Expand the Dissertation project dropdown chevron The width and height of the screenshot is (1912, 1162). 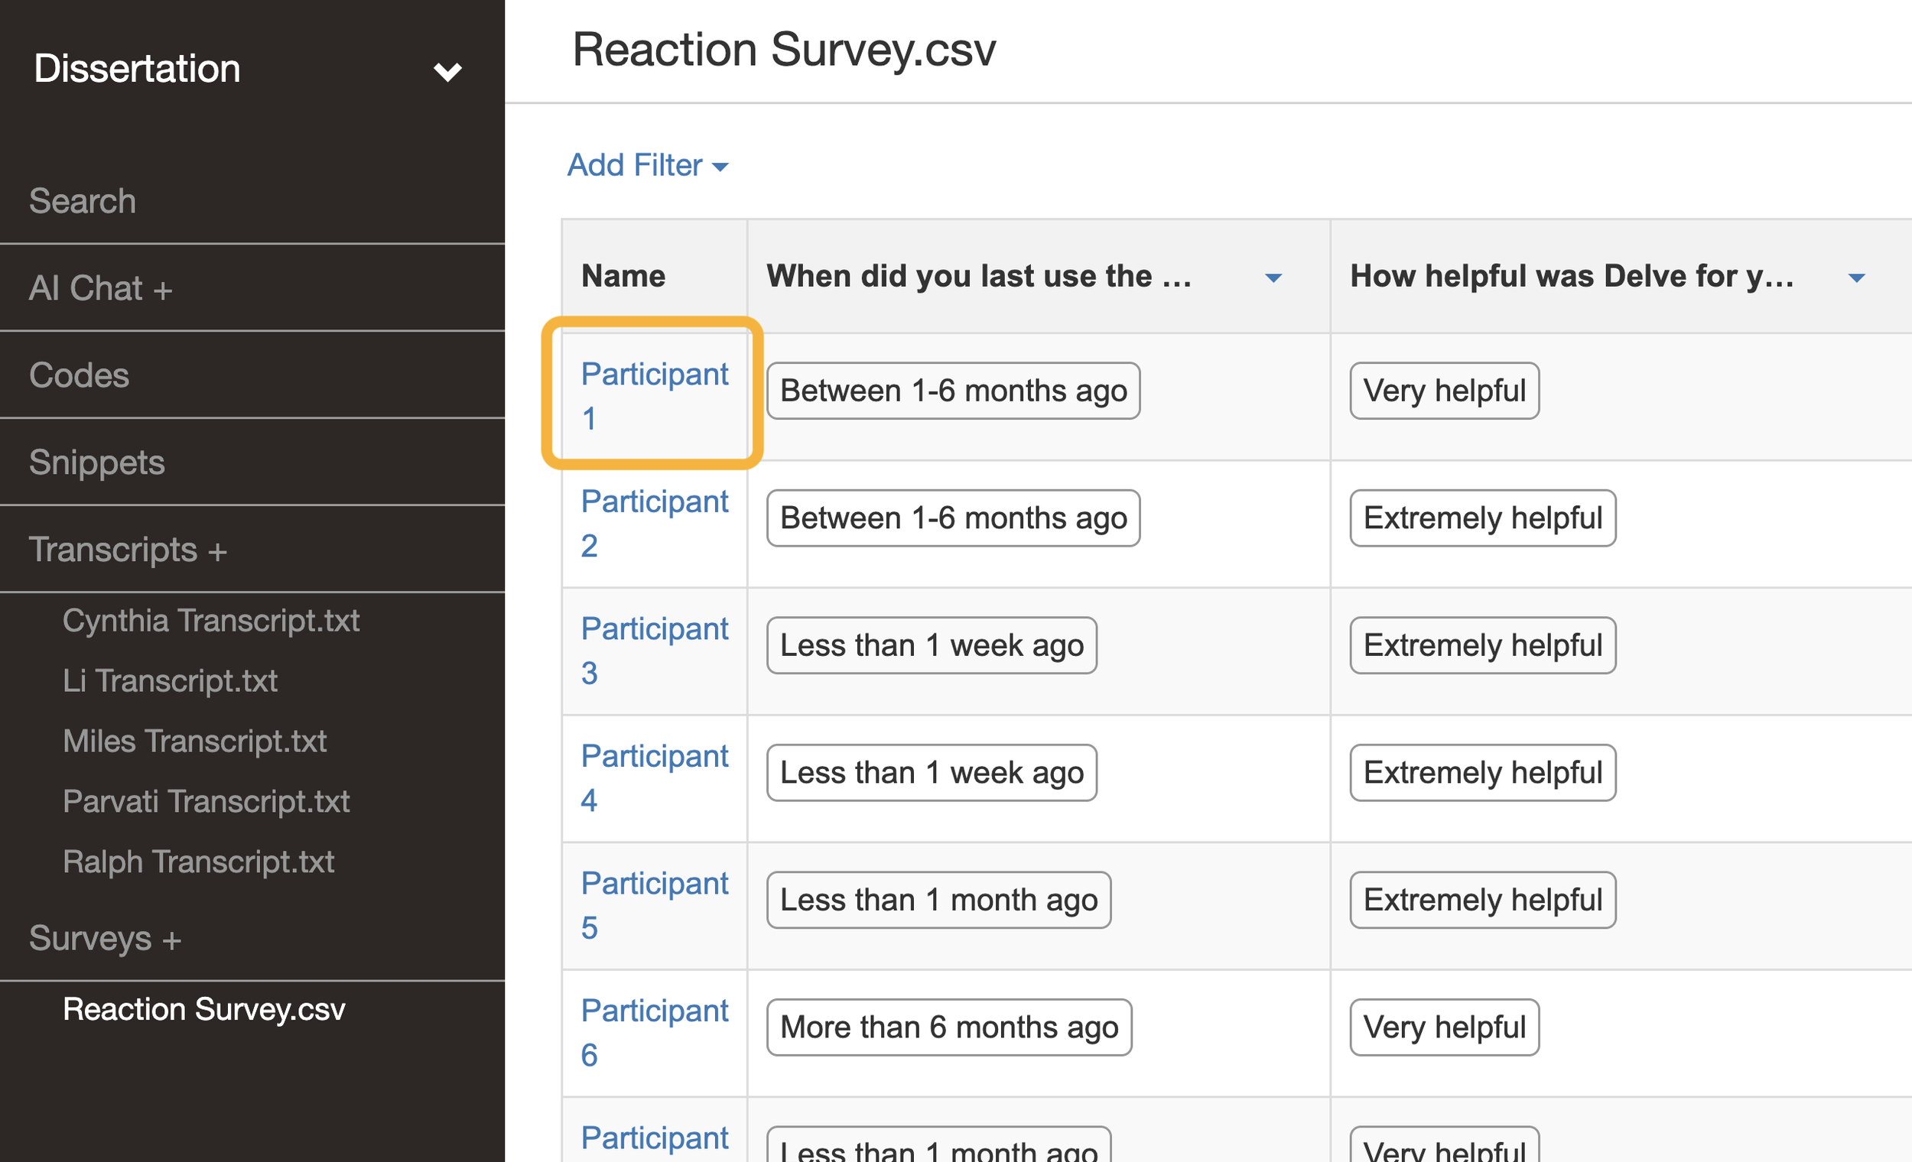pos(447,71)
